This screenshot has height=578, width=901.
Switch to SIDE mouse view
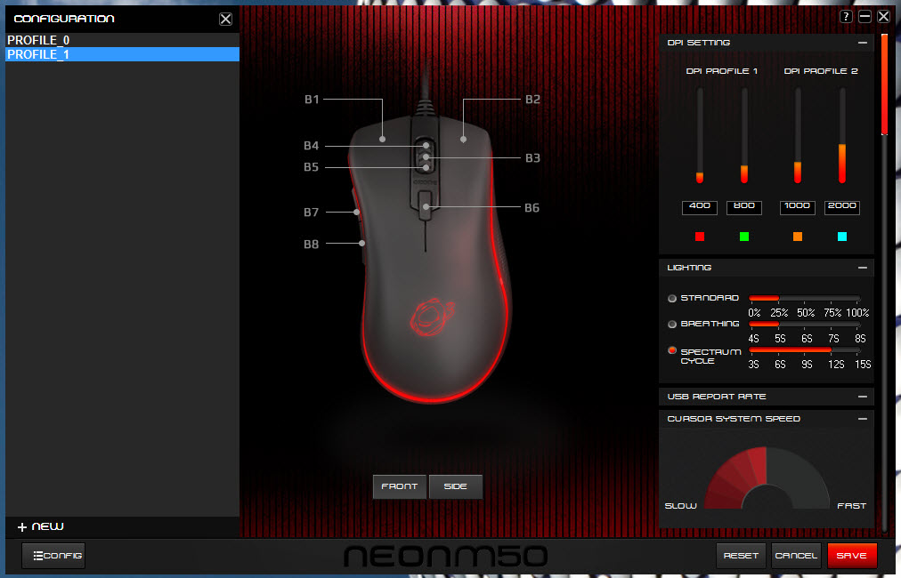point(456,486)
